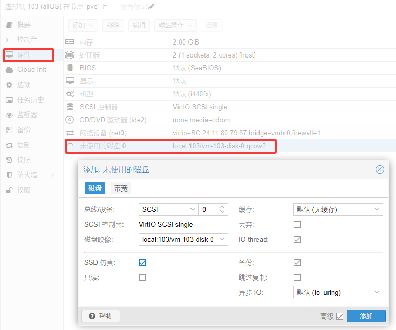The height and width of the screenshot is (330, 396).
Task: Click the 防火墙 shield icon
Action: (x=9, y=175)
